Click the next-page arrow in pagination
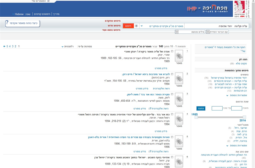Viewport: 255px width, 168px height. tap(4, 46)
